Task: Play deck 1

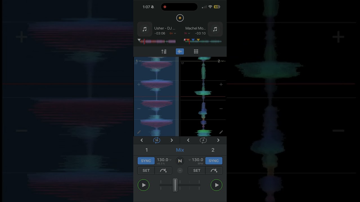Action: pos(143,185)
